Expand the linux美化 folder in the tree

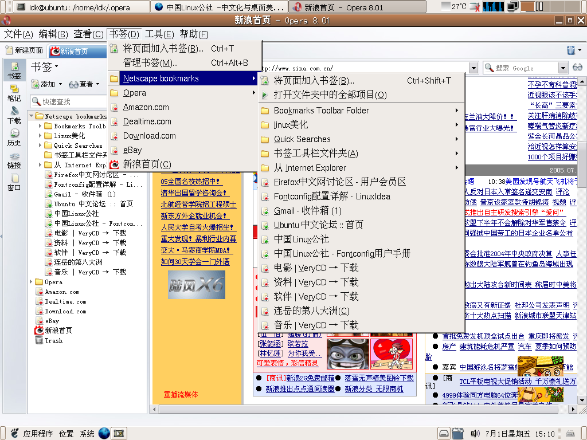(x=41, y=135)
